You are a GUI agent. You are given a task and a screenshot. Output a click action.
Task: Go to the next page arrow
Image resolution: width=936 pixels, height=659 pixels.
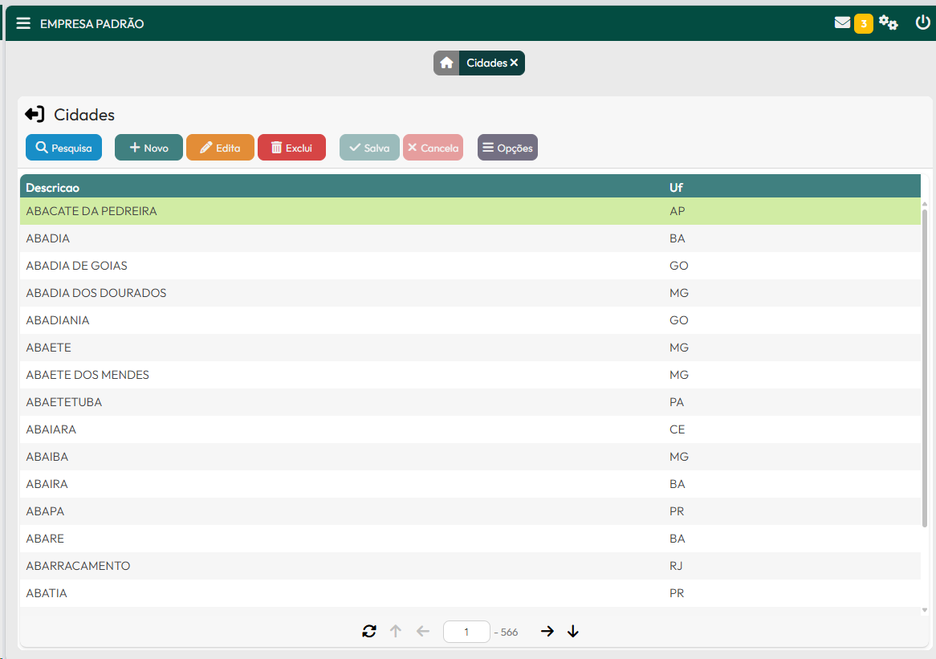tap(547, 632)
